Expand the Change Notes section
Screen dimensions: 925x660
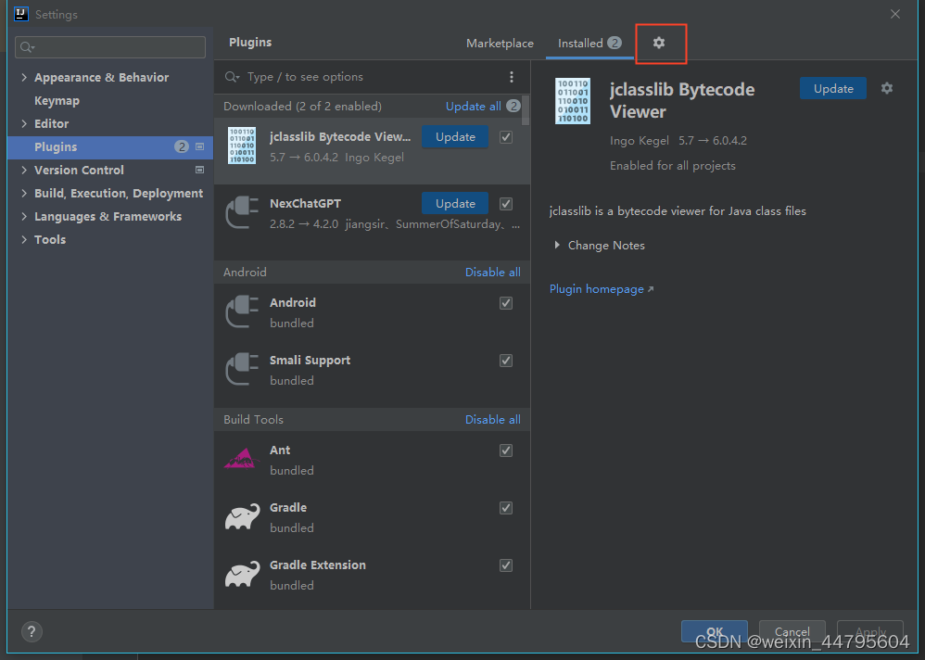pos(557,245)
